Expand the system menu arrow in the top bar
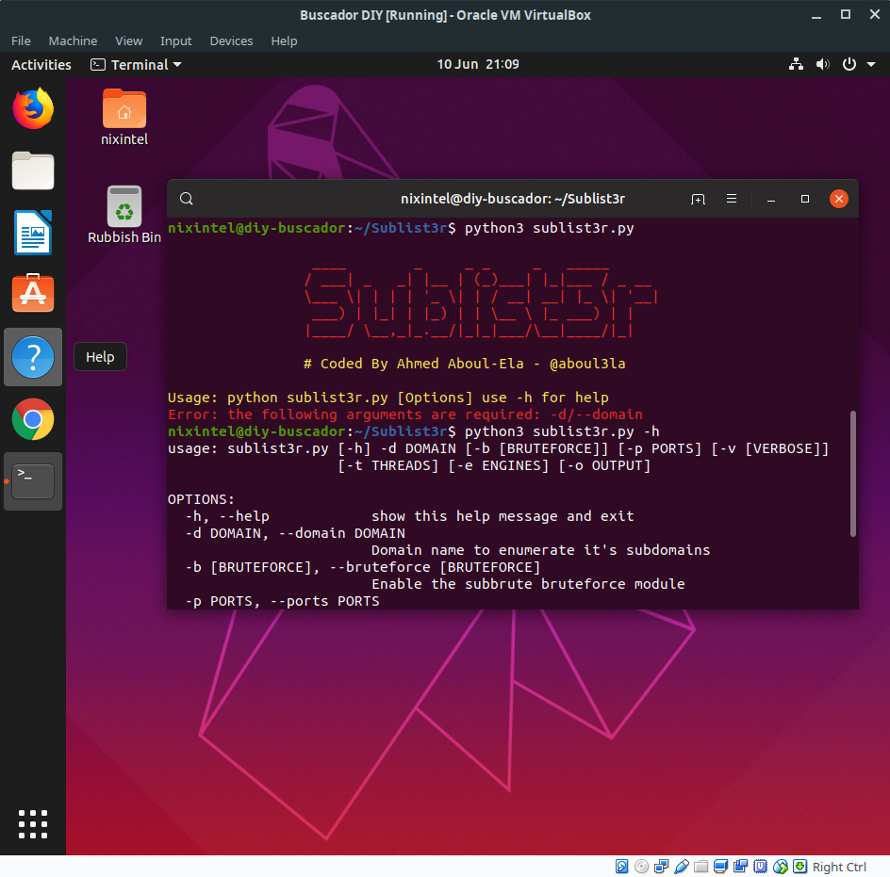 (x=871, y=65)
